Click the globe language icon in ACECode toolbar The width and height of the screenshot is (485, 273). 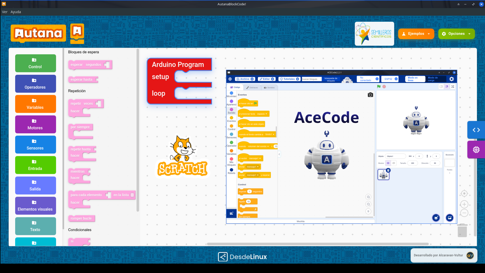click(x=230, y=79)
